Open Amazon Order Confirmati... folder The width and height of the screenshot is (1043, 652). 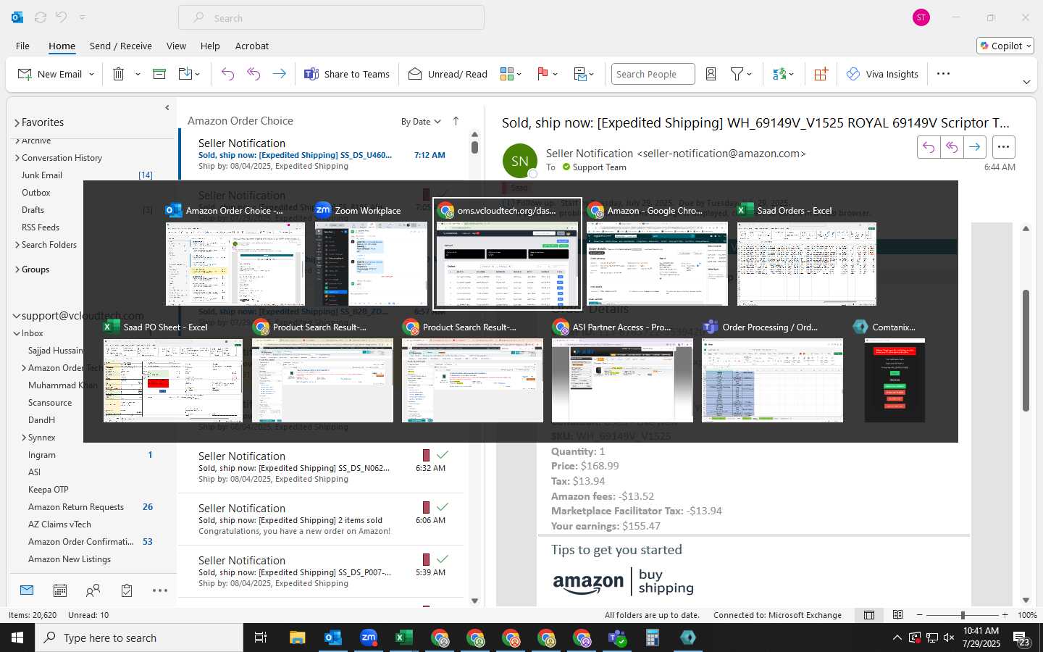81,542
